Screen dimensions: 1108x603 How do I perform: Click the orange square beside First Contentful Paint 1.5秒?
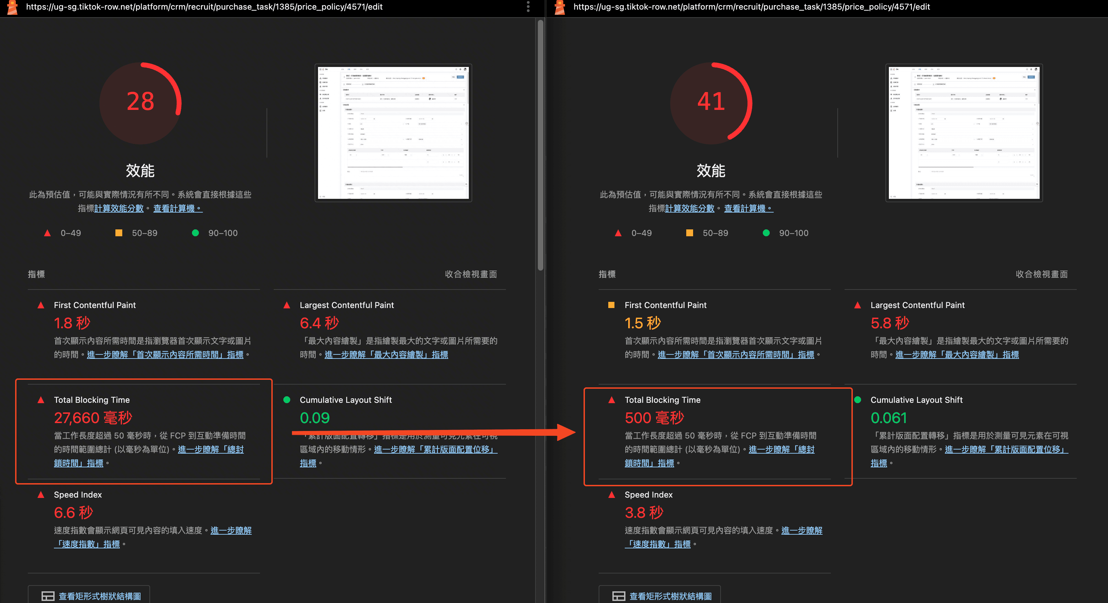point(611,305)
